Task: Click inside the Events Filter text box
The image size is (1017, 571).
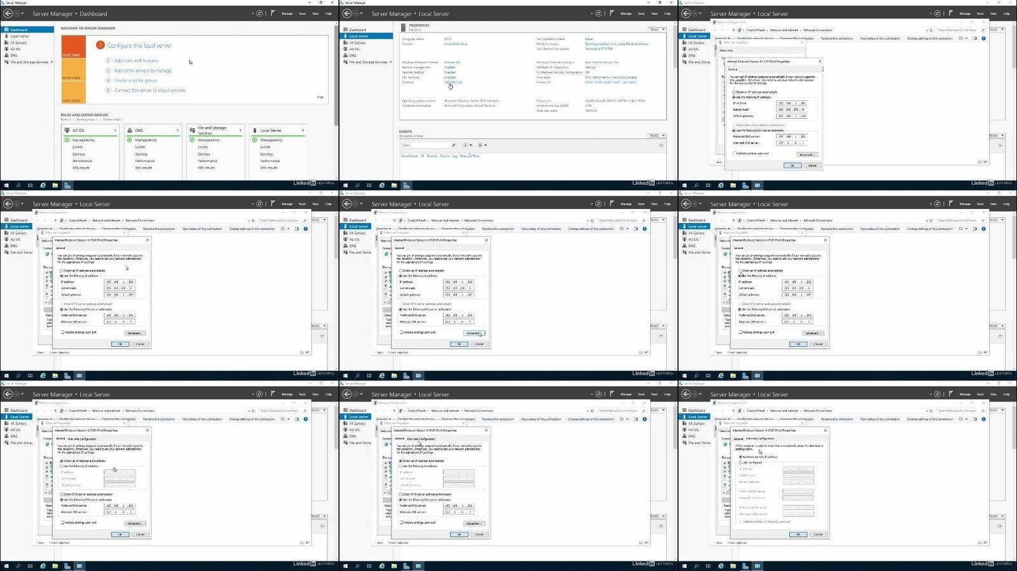Action: click(x=425, y=145)
